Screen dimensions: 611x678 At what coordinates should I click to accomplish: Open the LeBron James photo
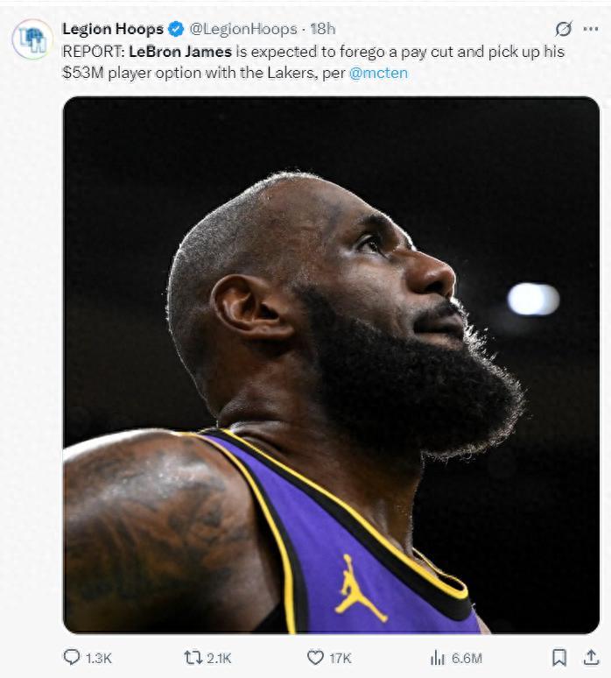click(x=331, y=364)
